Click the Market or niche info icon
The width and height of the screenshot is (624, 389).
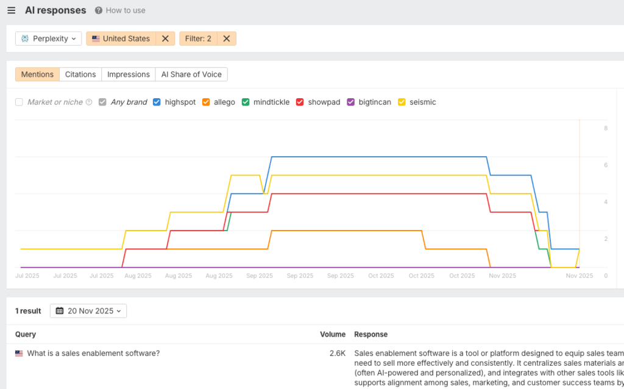89,102
